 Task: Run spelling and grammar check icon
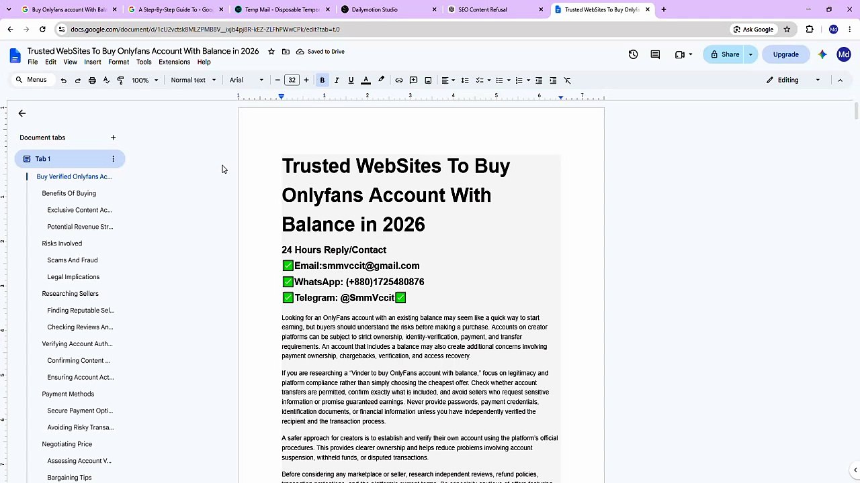tap(106, 80)
